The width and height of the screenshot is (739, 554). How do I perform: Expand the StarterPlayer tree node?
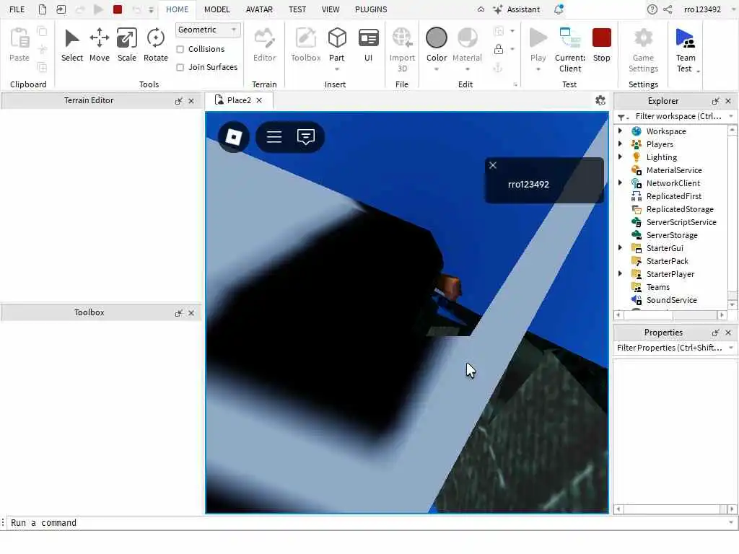(620, 273)
